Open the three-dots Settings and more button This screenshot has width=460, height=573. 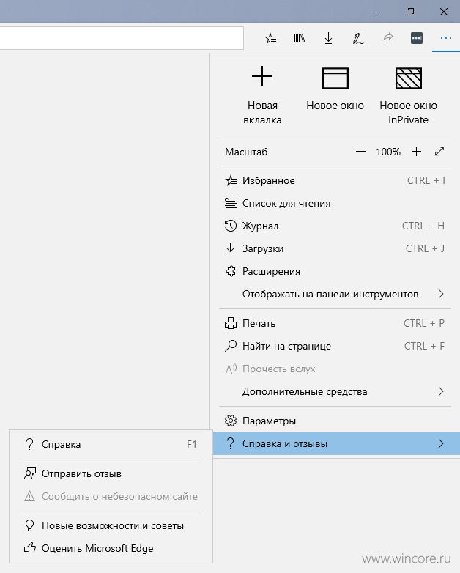(446, 38)
